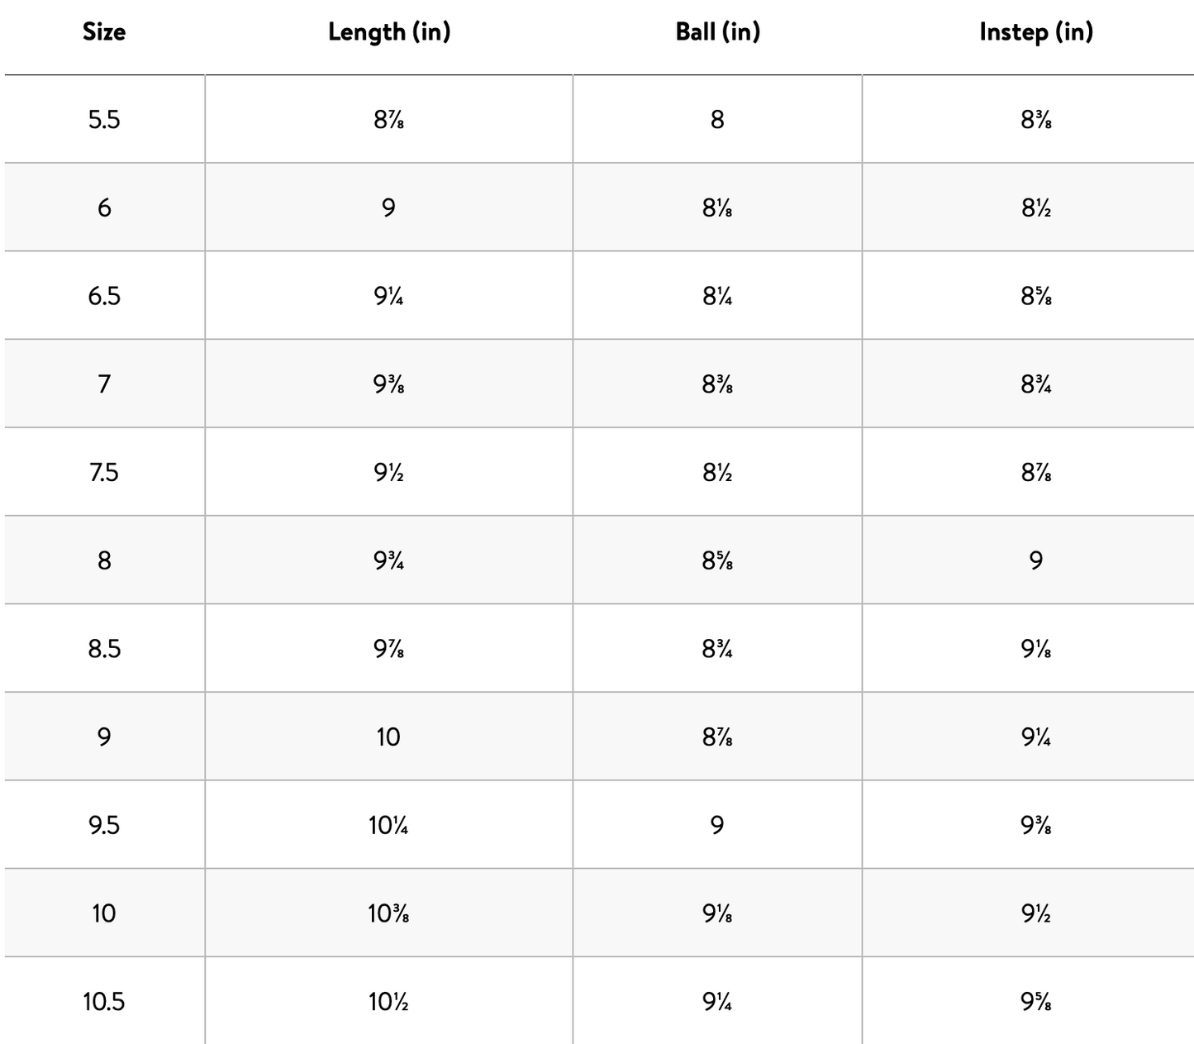This screenshot has height=1044, width=1194.
Task: Click the size 9.5 cell
Action: pyautogui.click(x=104, y=825)
